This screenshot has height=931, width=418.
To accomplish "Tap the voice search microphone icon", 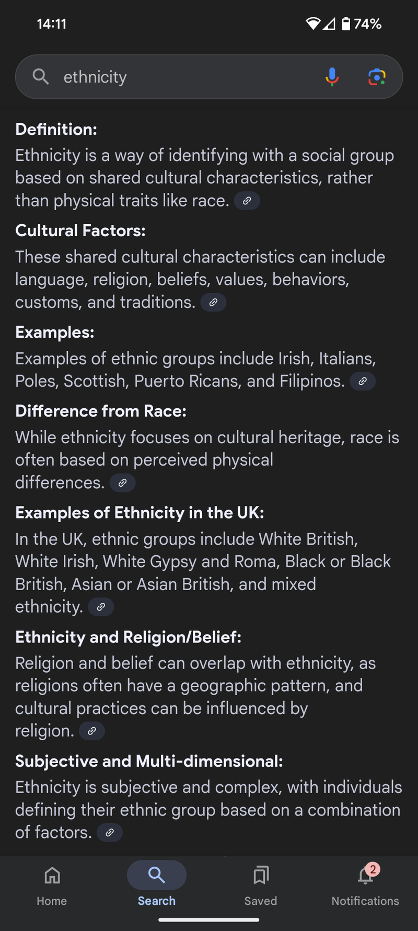I will [332, 77].
